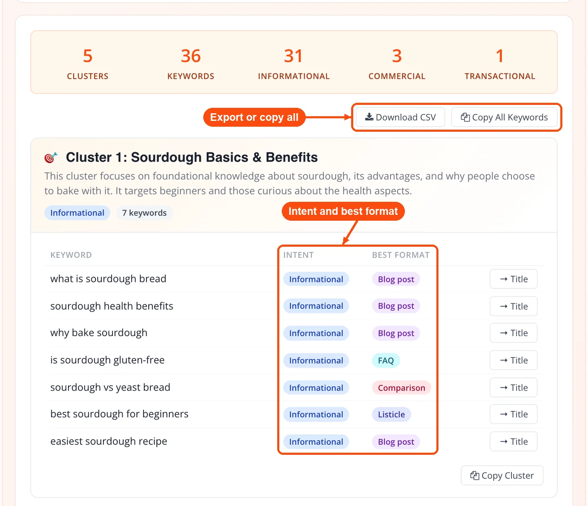The width and height of the screenshot is (588, 506).
Task: Click Informational intent badge for 'best sourdough for beginners'
Action: coord(316,415)
